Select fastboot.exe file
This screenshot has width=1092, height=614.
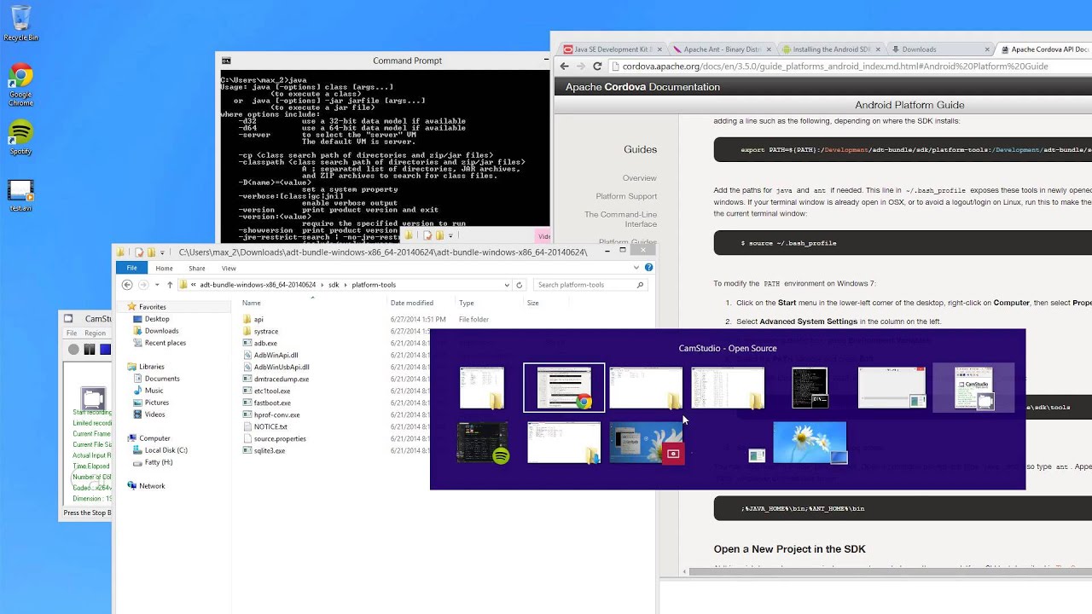(x=272, y=403)
